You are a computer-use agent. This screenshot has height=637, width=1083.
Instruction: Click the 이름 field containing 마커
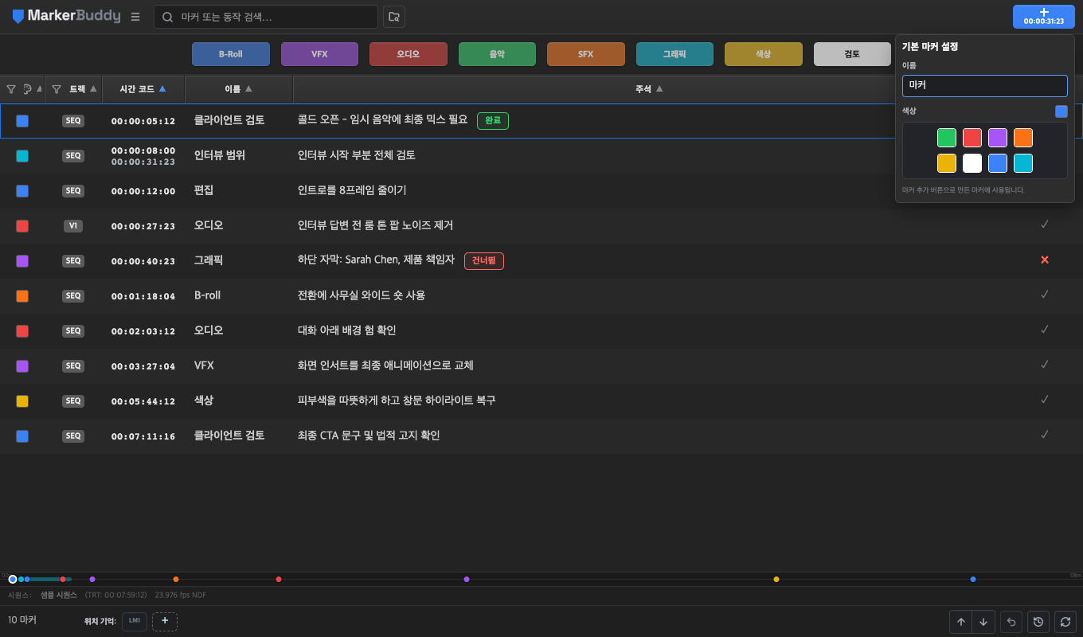[985, 86]
